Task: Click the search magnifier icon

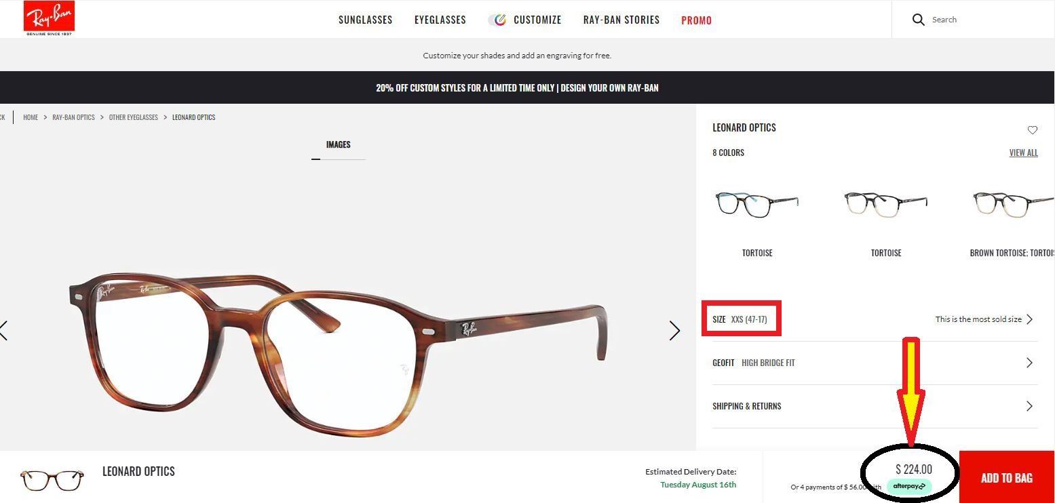Action: pyautogui.click(x=918, y=20)
